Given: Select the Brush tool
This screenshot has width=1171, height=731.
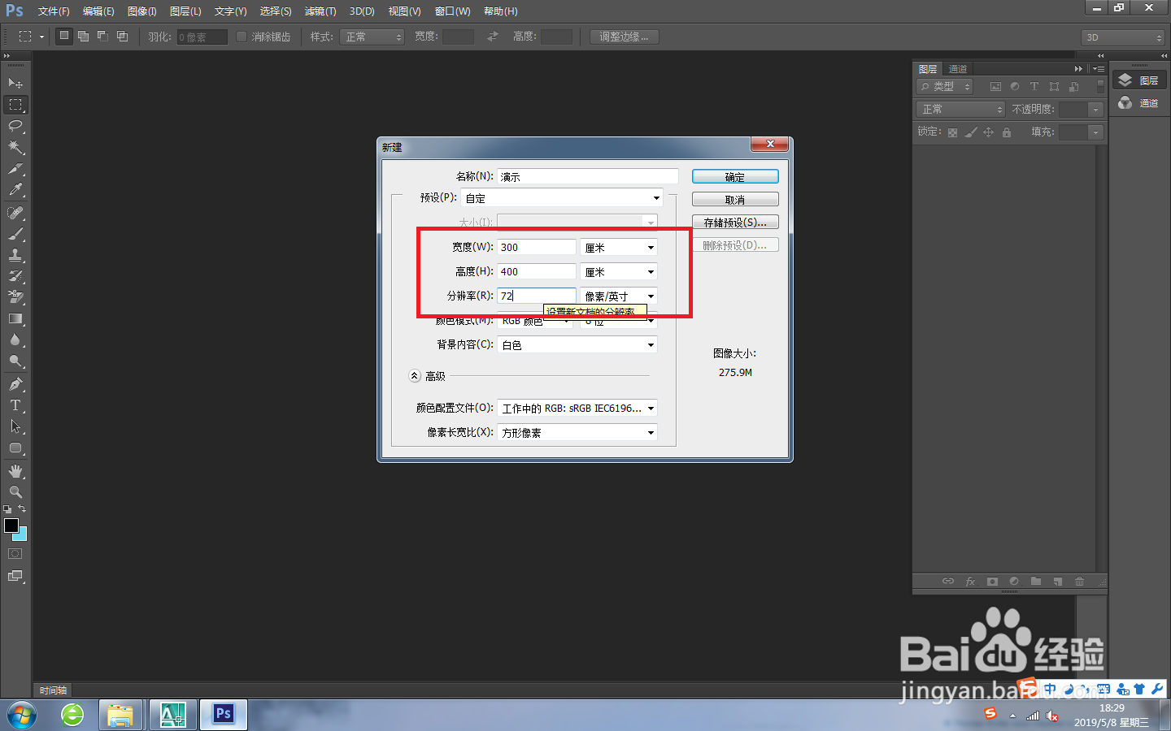Looking at the screenshot, I should pos(16,236).
